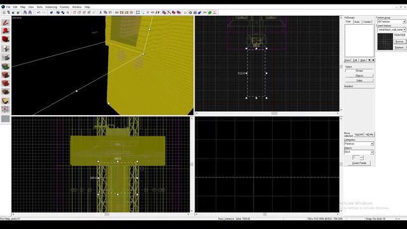Toggle the 3D grid display
This screenshot has width=407, height=229.
tap(8, 13)
